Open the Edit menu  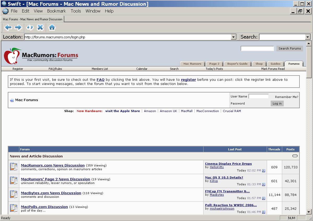coord(26,11)
